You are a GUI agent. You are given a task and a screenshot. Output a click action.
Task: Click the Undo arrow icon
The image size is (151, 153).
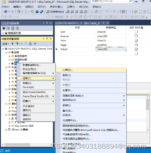pyautogui.click(x=107, y=12)
